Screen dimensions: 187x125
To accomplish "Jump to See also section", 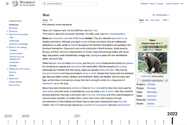I will click(x=12, y=72).
